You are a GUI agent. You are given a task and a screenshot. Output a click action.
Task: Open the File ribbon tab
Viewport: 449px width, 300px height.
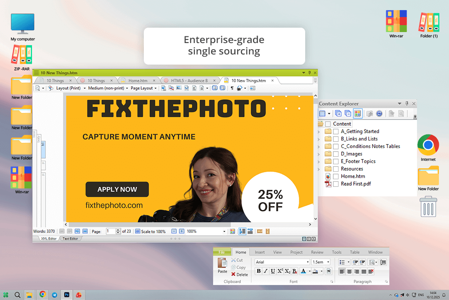click(222, 252)
